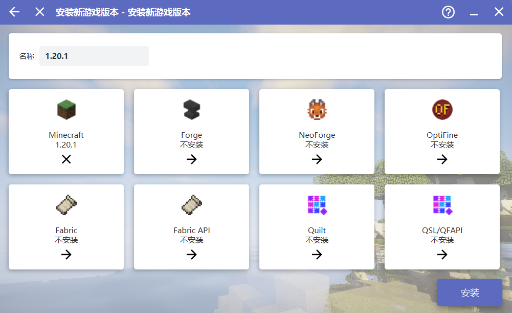Click the Forge anvil icon
The width and height of the screenshot is (512, 313).
[192, 110]
